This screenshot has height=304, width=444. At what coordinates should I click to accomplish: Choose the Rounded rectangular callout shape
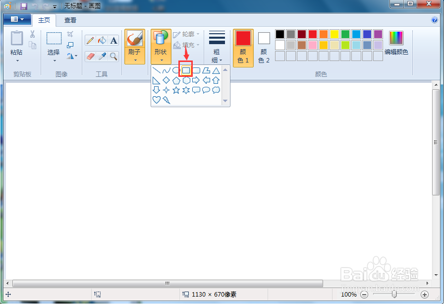(196, 90)
